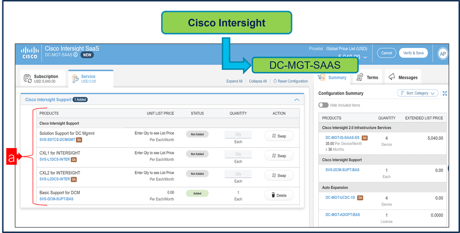460x233 pixels.
Task: Click Collapse All link
Action: [x=258, y=81]
